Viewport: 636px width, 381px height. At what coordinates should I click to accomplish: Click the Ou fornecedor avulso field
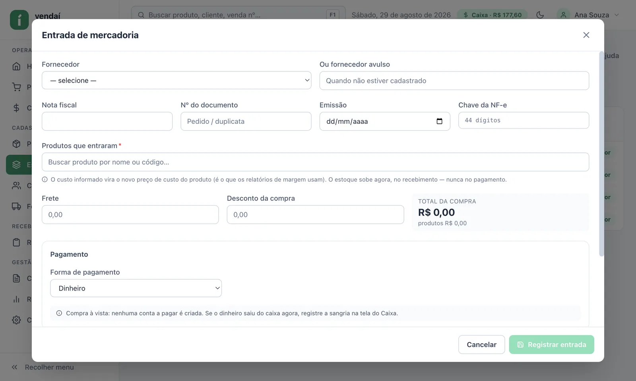tap(454, 81)
